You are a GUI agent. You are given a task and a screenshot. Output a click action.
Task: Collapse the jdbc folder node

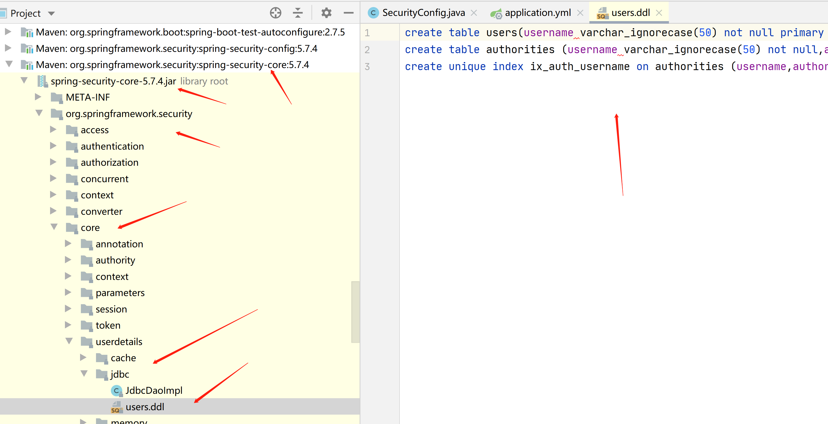[84, 373]
